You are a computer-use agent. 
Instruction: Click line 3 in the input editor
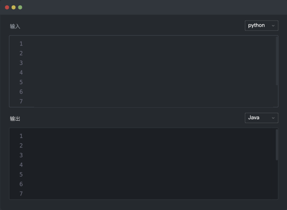[150, 63]
